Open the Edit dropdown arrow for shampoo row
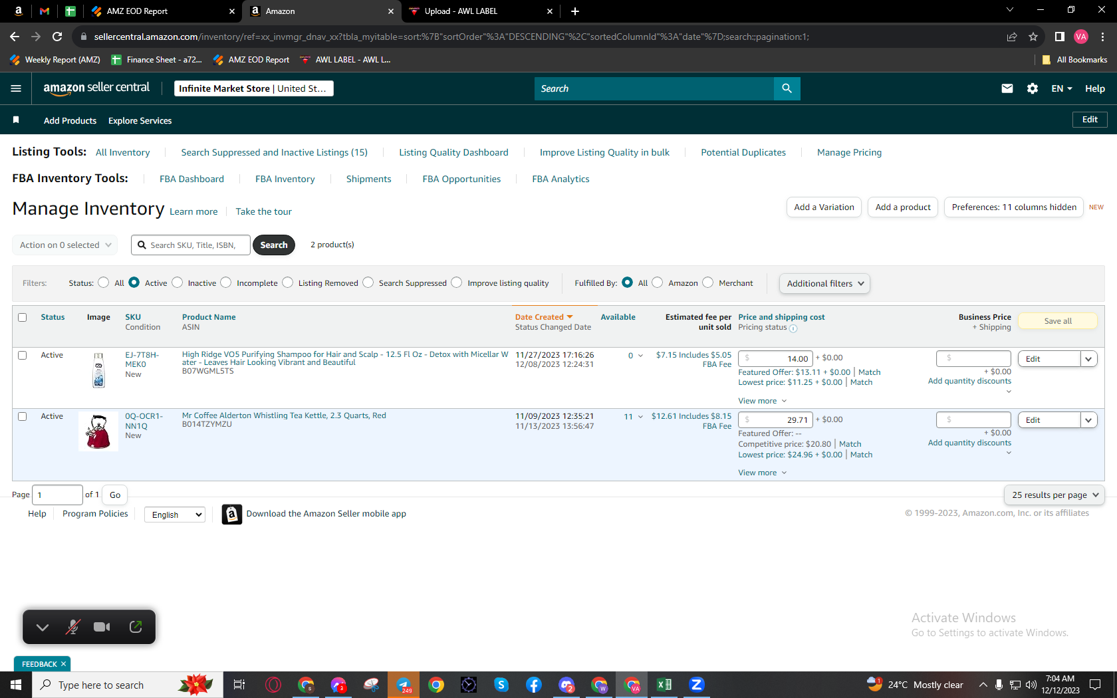The image size is (1117, 698). coord(1088,359)
